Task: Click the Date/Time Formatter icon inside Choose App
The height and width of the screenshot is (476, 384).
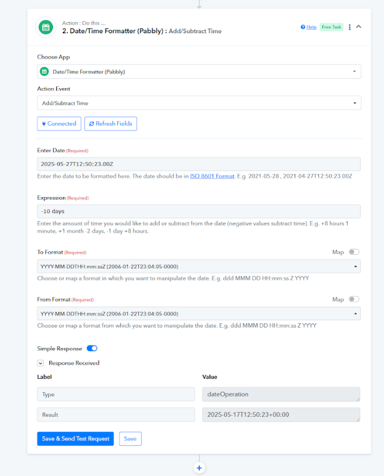Action: pos(44,71)
